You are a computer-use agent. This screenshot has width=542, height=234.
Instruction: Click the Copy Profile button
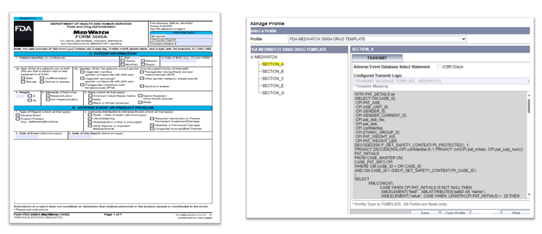[455, 213]
